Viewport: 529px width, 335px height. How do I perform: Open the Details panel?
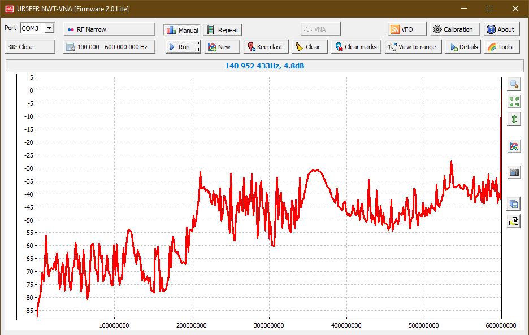[463, 47]
